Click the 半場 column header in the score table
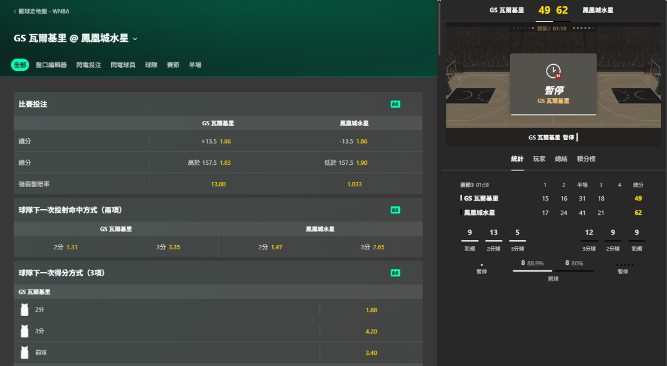Screen dimensions: 667x366 pyautogui.click(x=582, y=185)
